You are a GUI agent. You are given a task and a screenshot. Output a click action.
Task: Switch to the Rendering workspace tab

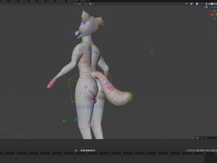(50, 1)
